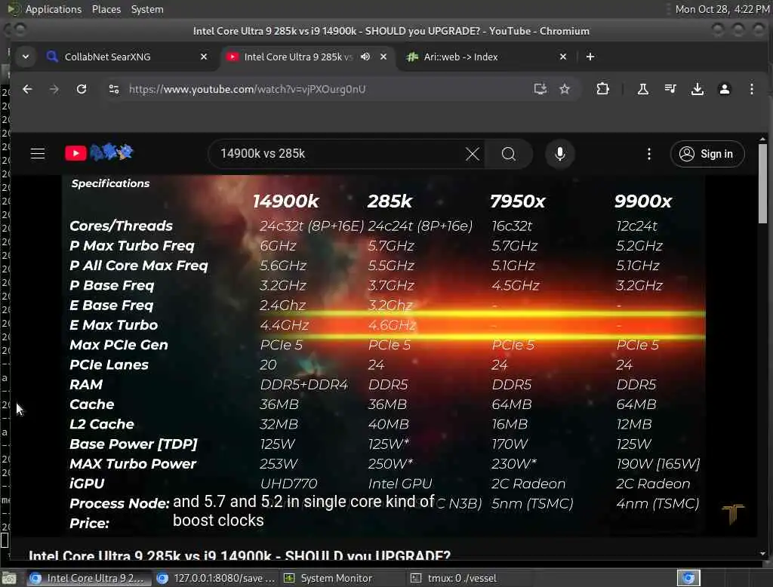Screen dimensions: 773x587
Task: Click the video title text below player
Action: coord(239,555)
